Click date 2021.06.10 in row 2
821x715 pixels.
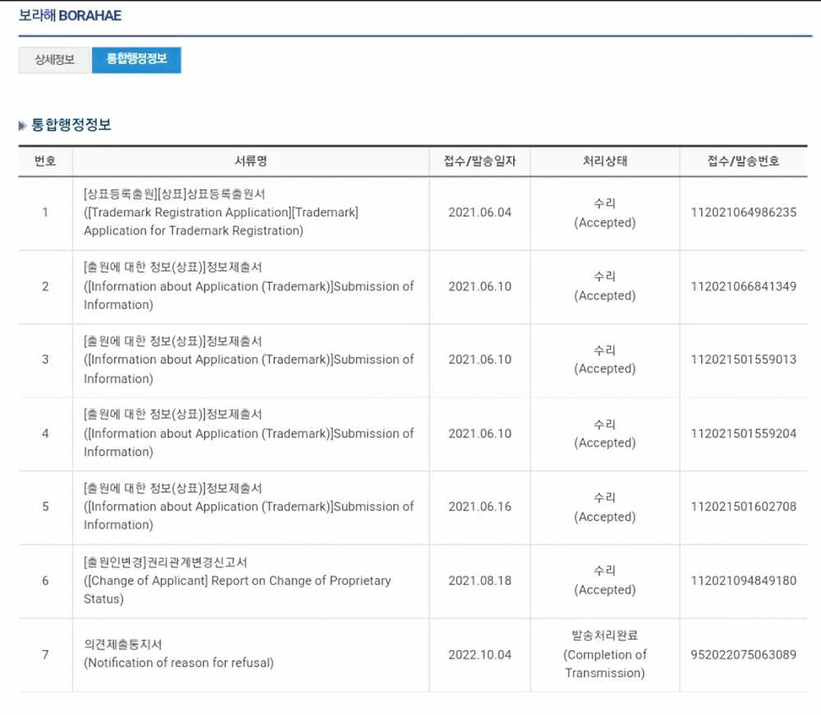coord(479,287)
